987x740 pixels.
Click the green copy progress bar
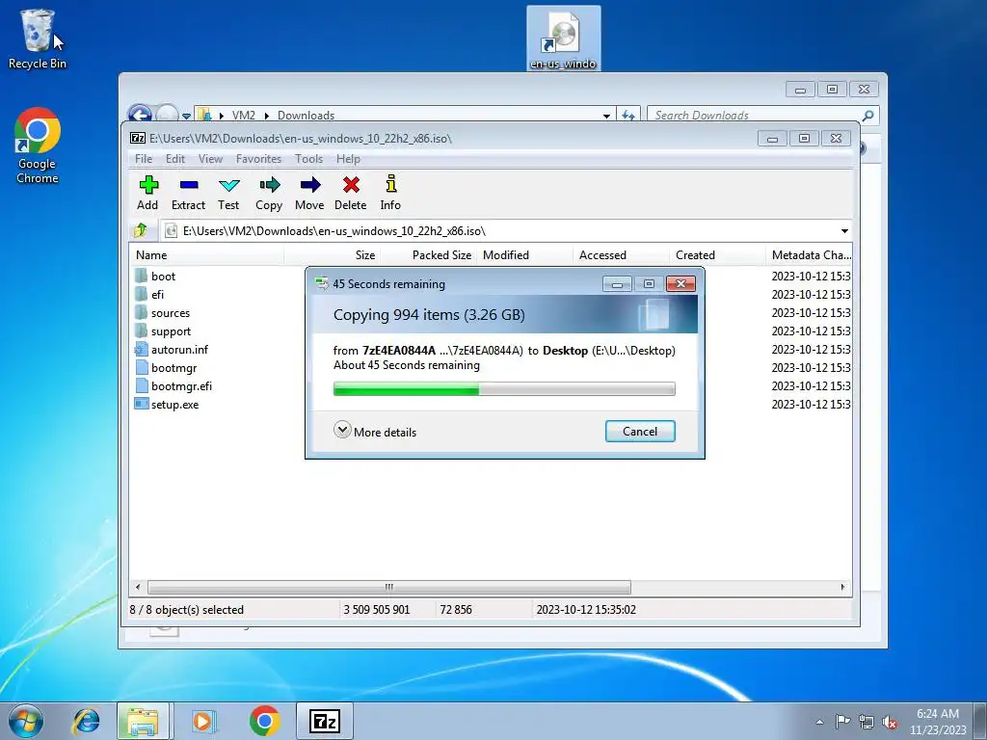point(504,389)
